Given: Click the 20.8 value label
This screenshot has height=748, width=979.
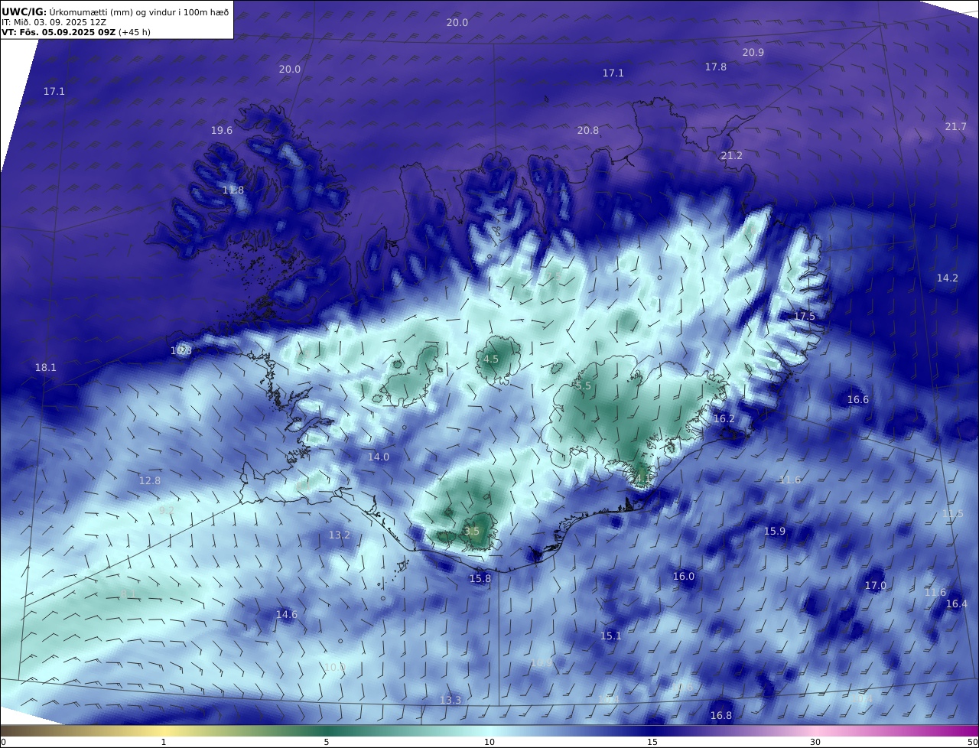Looking at the screenshot, I should click(x=587, y=131).
